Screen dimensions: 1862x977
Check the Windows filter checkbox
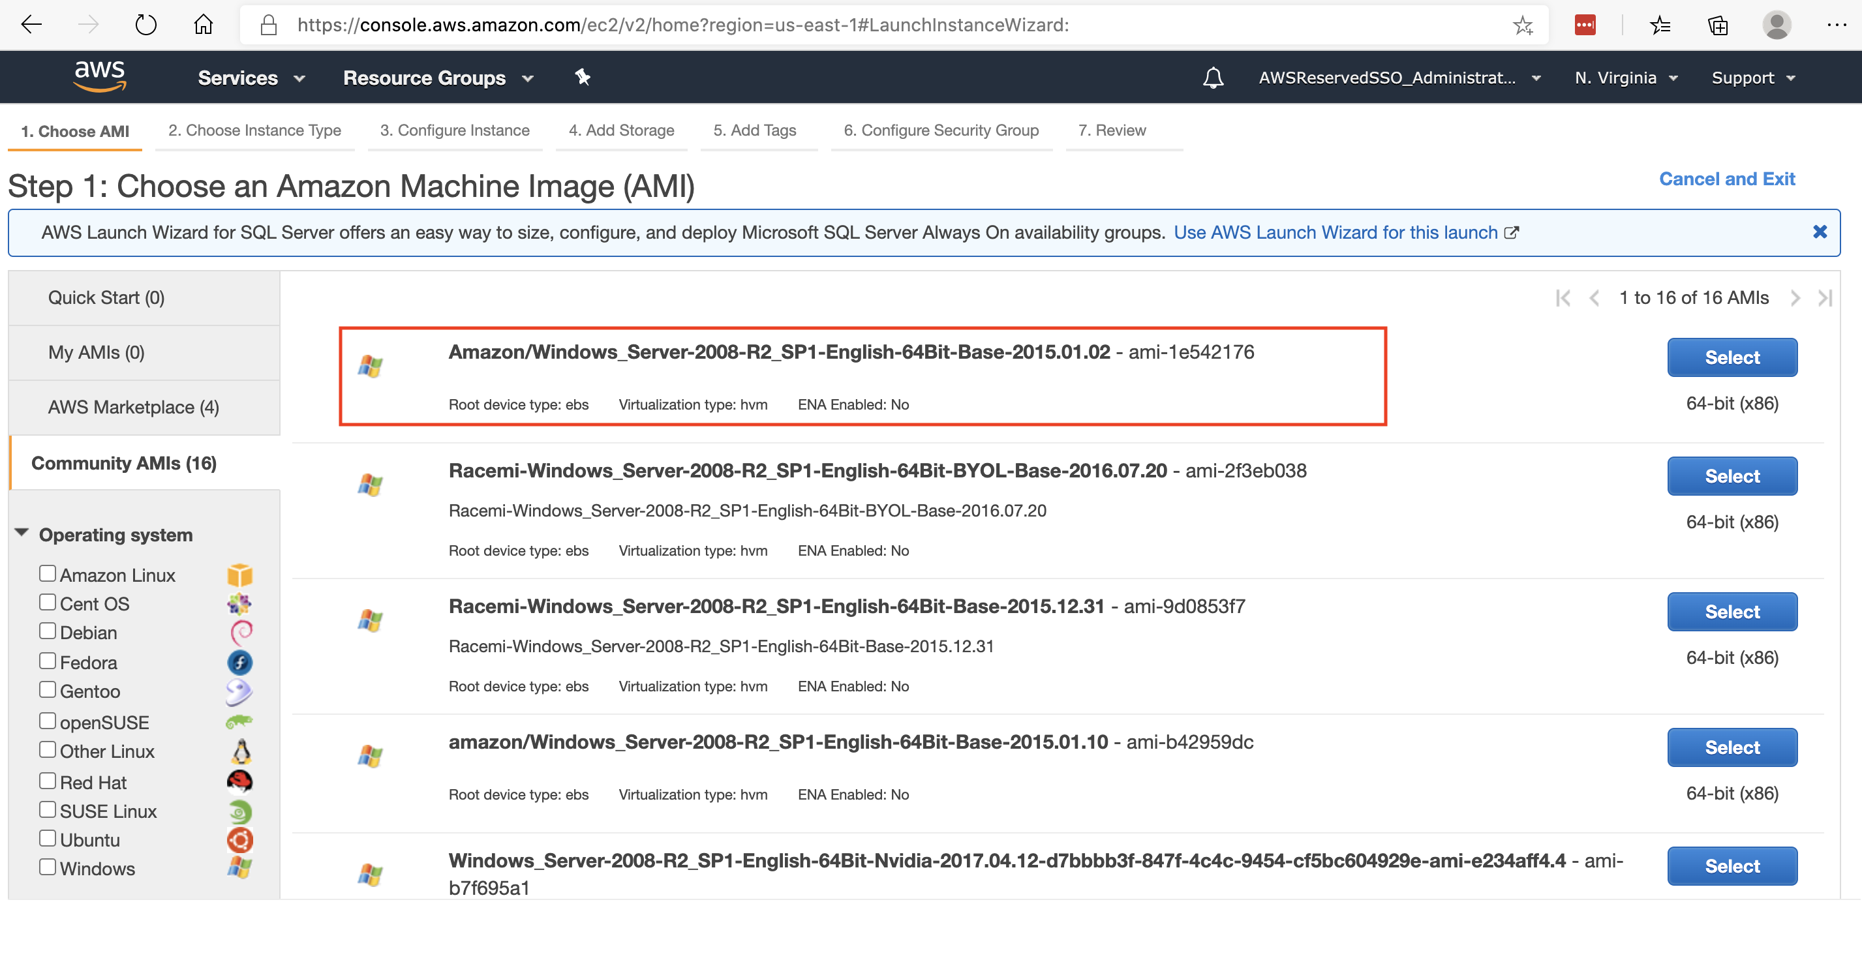48,866
